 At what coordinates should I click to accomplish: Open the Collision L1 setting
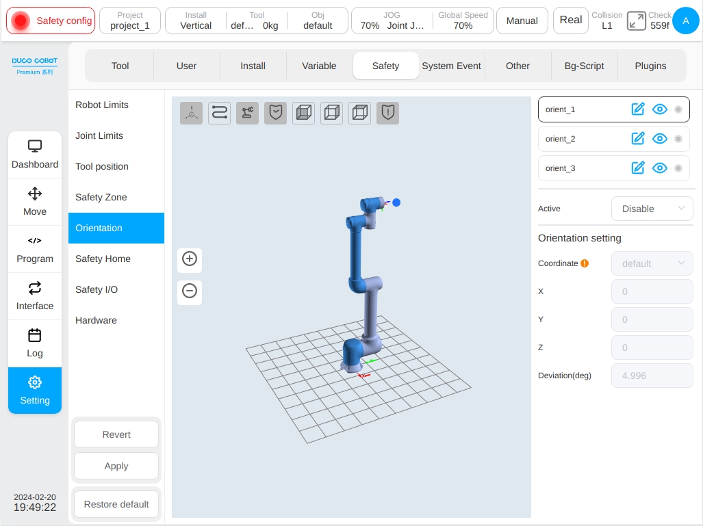tap(606, 21)
